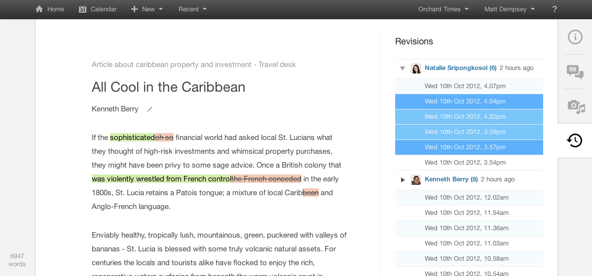Viewport: 592px width, 276px height.
Task: Open the Matt Dempsey user menu
Action: pyautogui.click(x=509, y=9)
